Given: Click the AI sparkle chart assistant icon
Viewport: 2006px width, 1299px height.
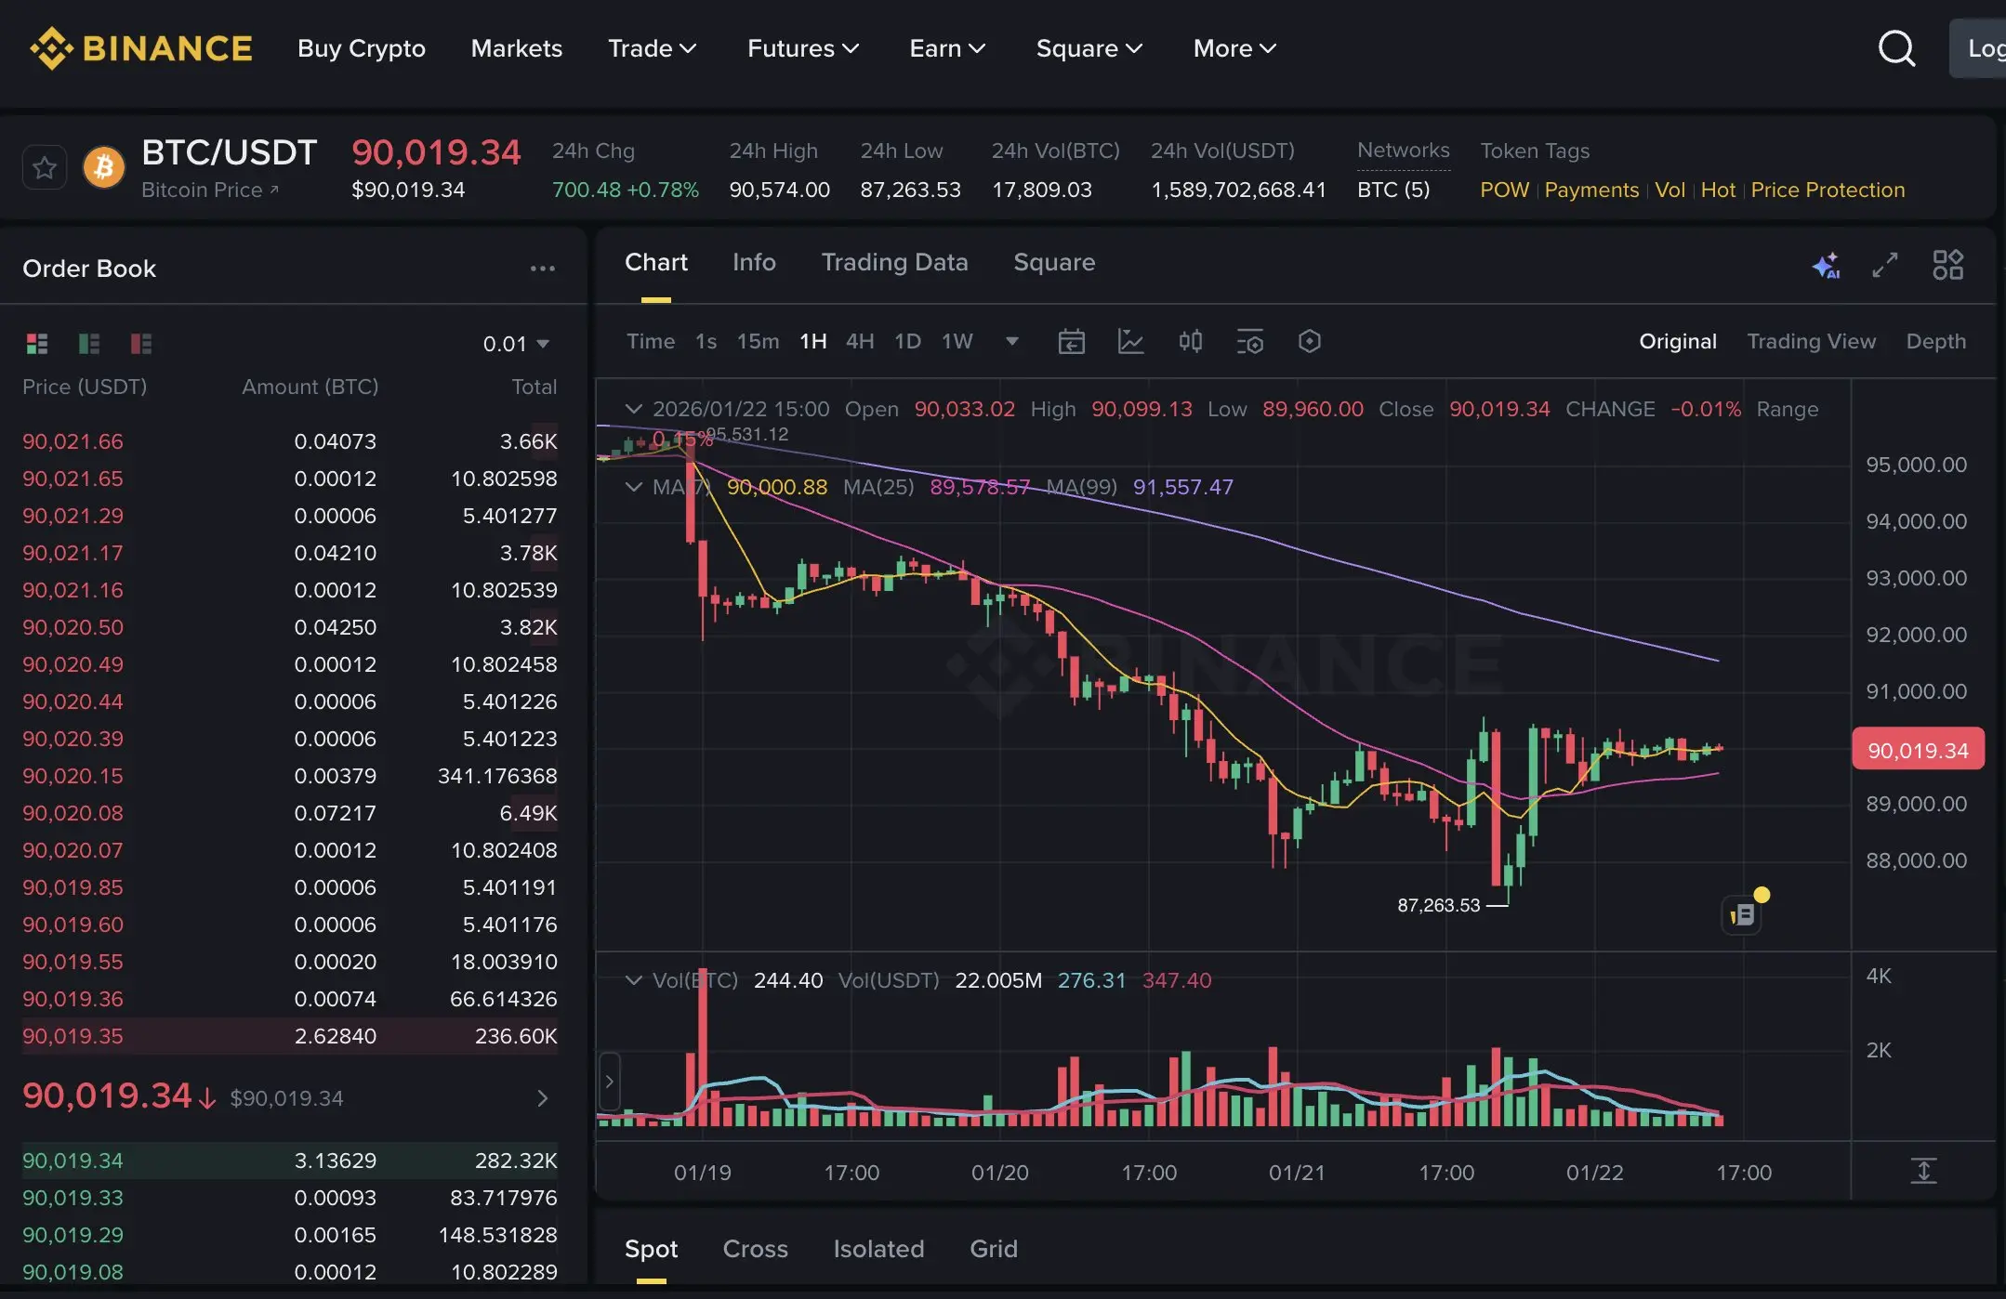Looking at the screenshot, I should (x=1826, y=266).
